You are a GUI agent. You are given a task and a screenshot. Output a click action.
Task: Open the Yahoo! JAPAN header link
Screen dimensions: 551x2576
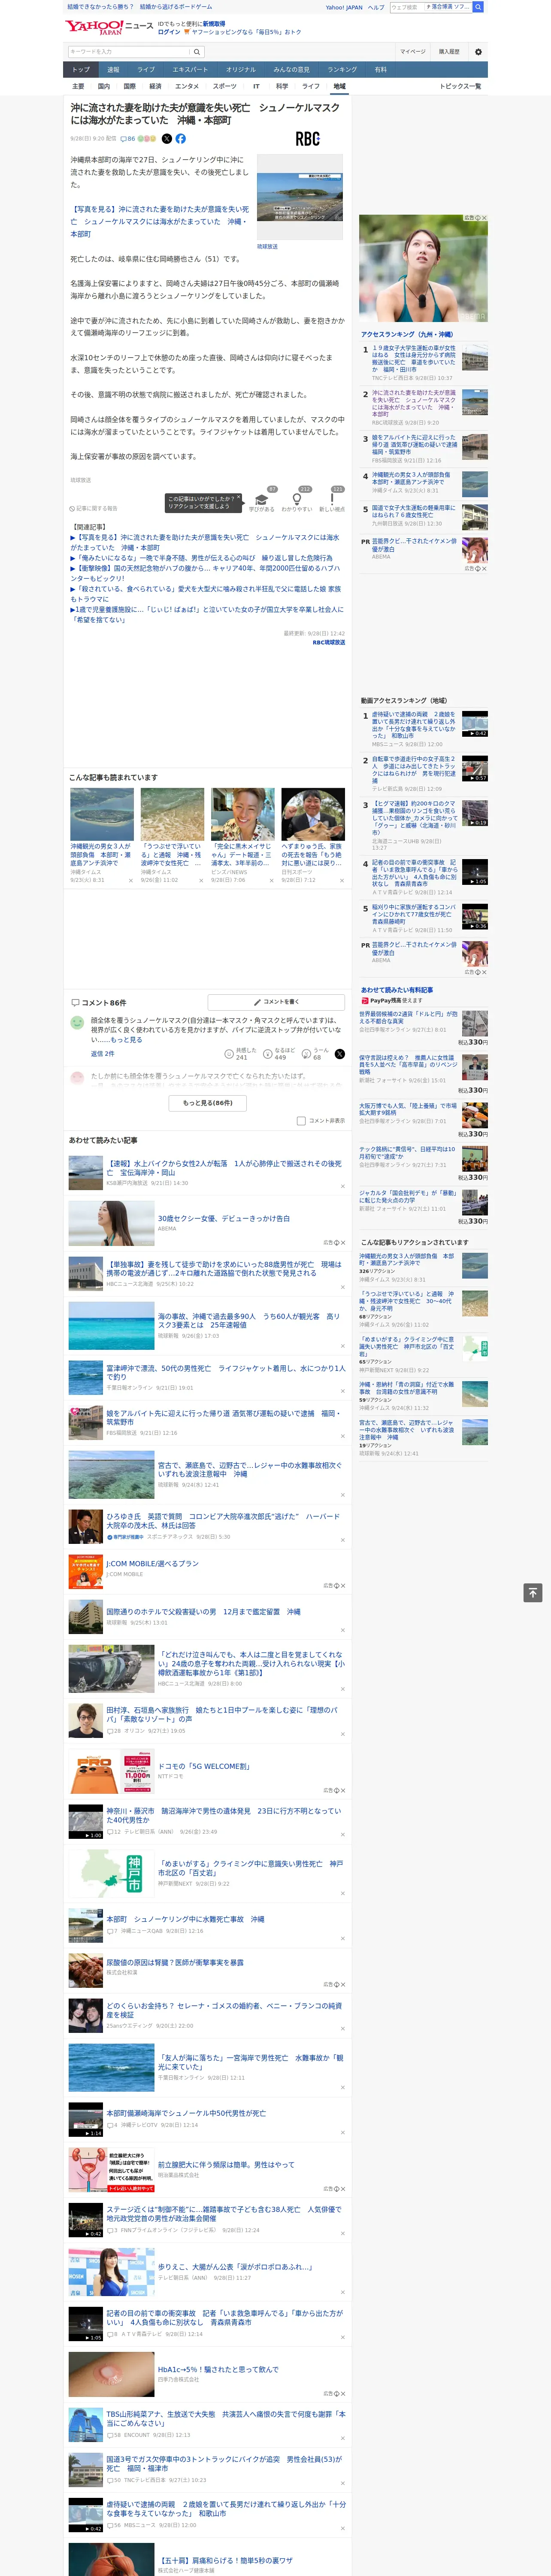[x=344, y=7]
